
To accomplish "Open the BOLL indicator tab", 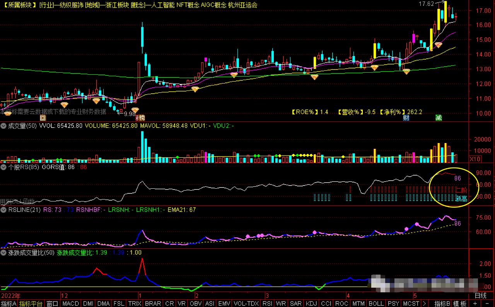I will 376,304.
